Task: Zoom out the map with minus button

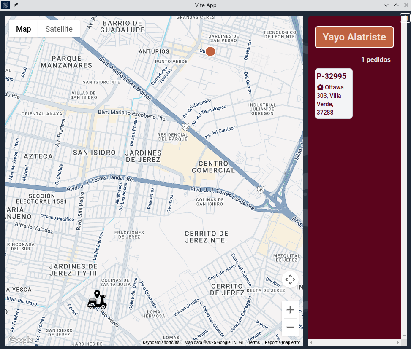Action: coord(290,327)
